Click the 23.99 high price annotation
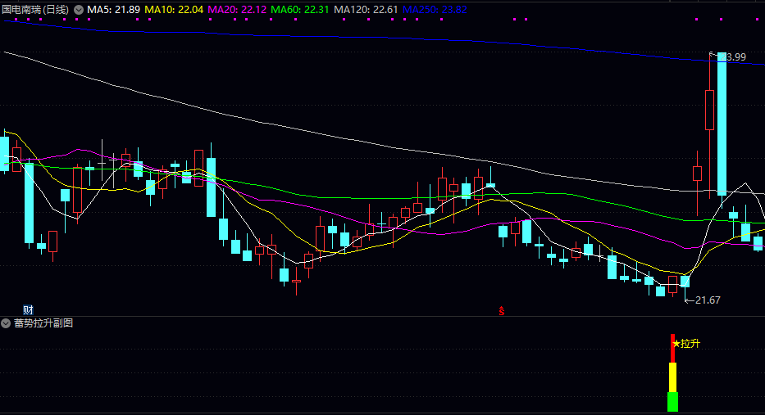765x415 pixels. pyautogui.click(x=734, y=57)
